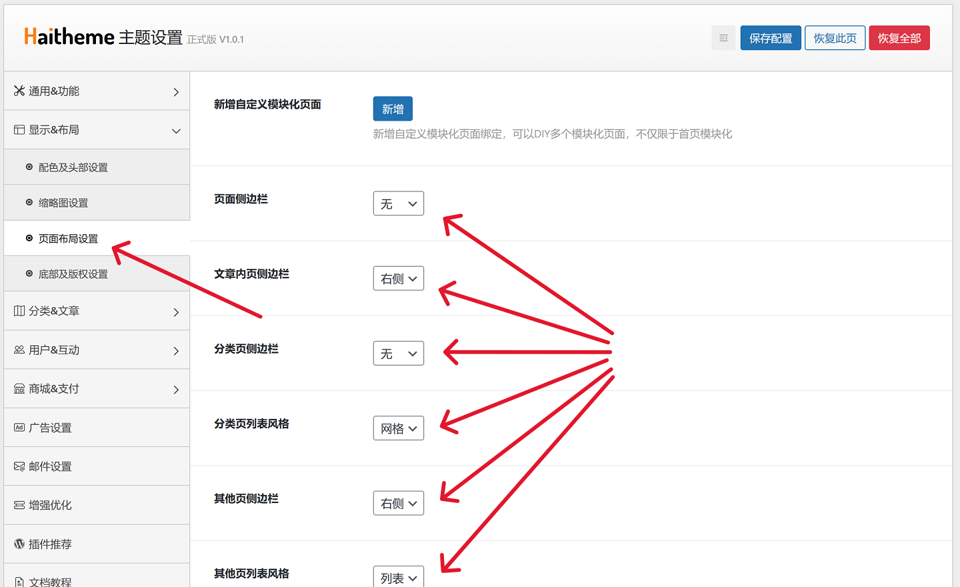Click the 其他页侧边栏 label
The image size is (960, 587).
(x=246, y=498)
